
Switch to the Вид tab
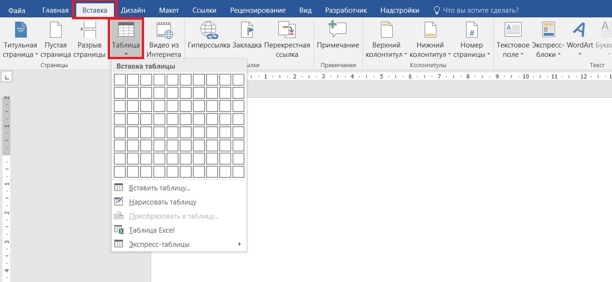tap(305, 10)
